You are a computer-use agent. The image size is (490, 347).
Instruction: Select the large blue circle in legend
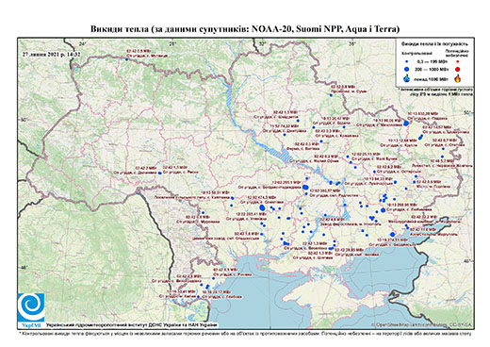tap(407, 70)
